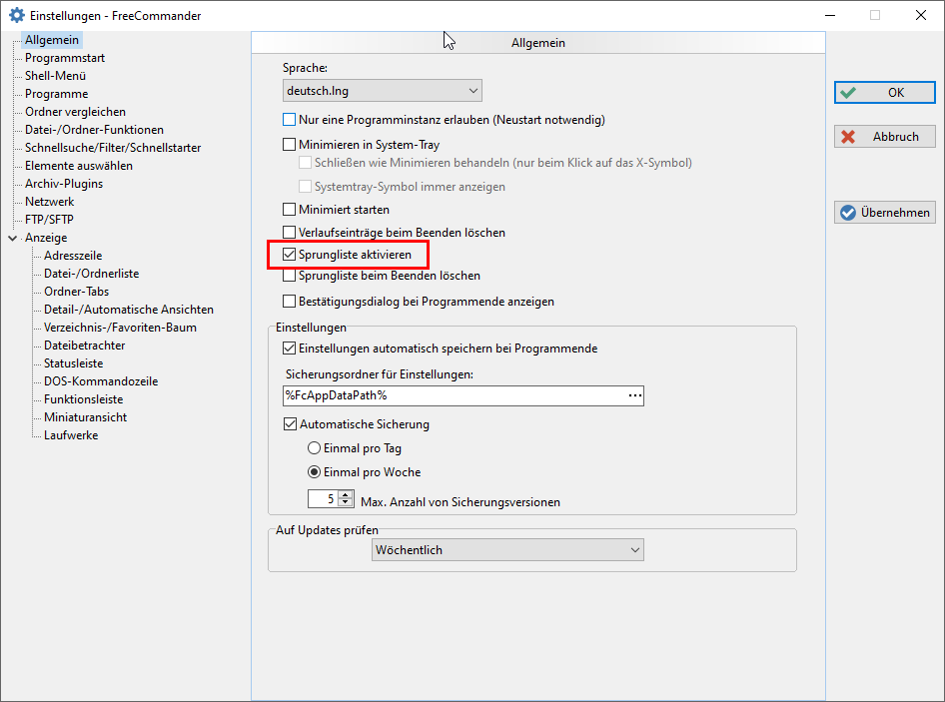Click the gear icon in title bar
This screenshot has height=702, width=945.
pos(17,15)
